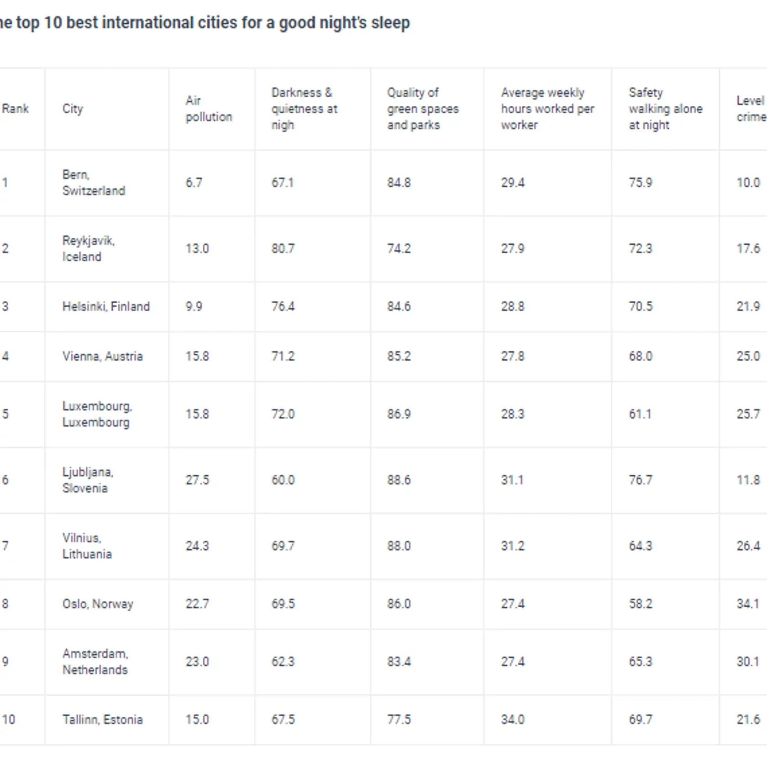Click Quality of green spaces header
767x767 pixels.
(x=423, y=109)
